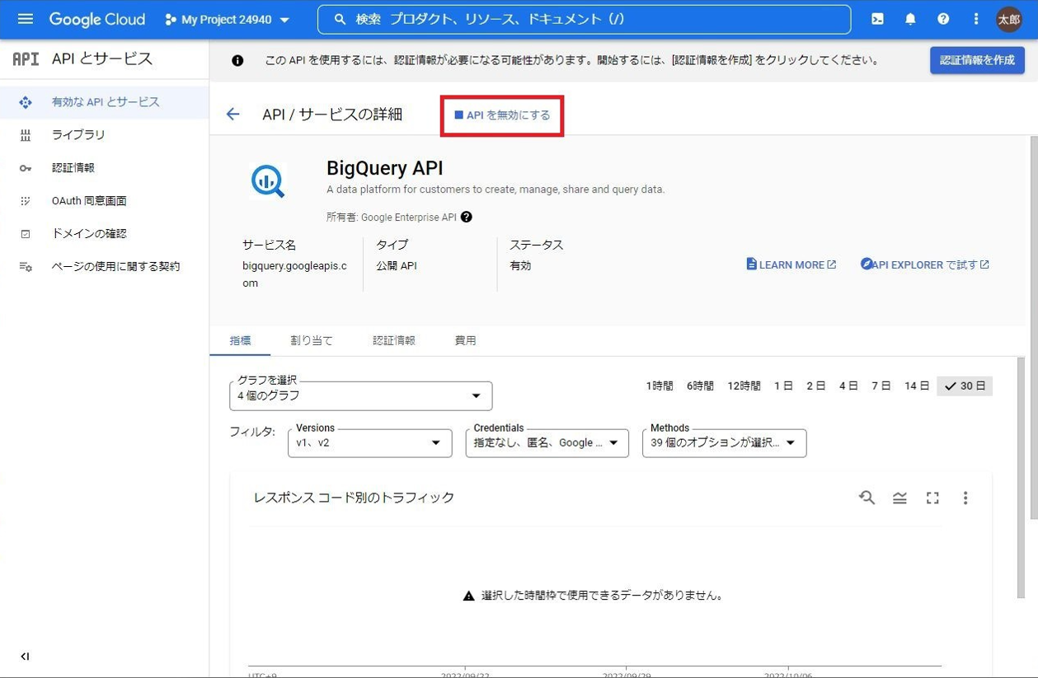This screenshot has width=1038, height=678.
Task: Switch to the 認証情報 tab
Action: pos(394,340)
